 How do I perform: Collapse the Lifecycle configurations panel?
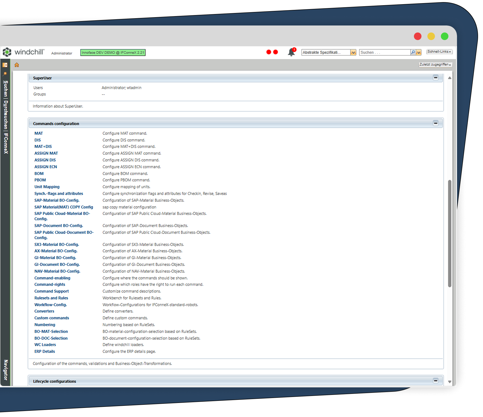tap(435, 381)
